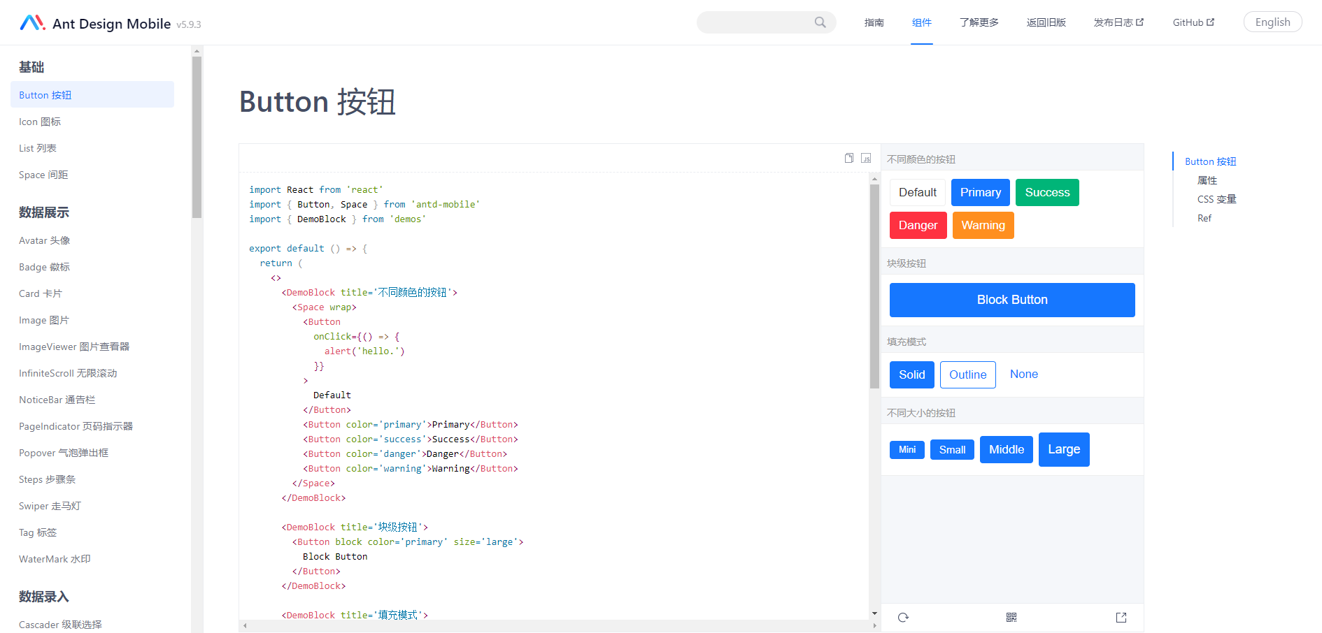Click the Large size button
The image size is (1322, 633).
pyautogui.click(x=1064, y=449)
